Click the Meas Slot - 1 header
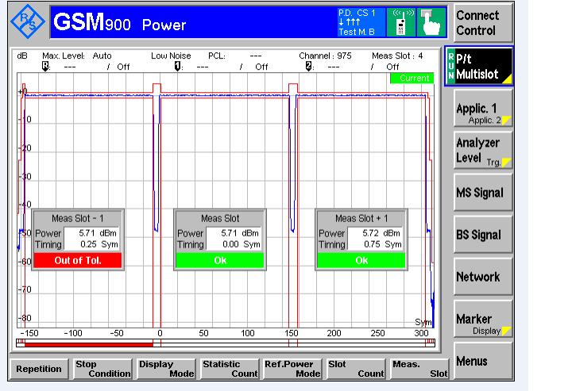The image size is (572, 391). point(78,218)
